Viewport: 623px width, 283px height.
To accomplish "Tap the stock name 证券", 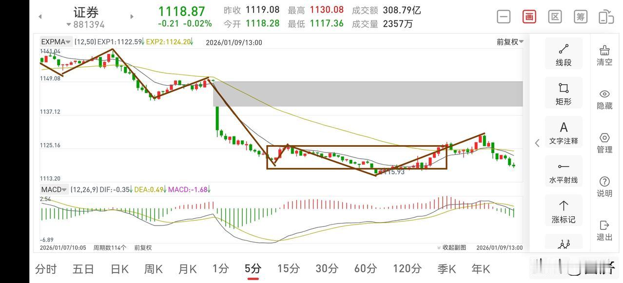I will tap(86, 12).
